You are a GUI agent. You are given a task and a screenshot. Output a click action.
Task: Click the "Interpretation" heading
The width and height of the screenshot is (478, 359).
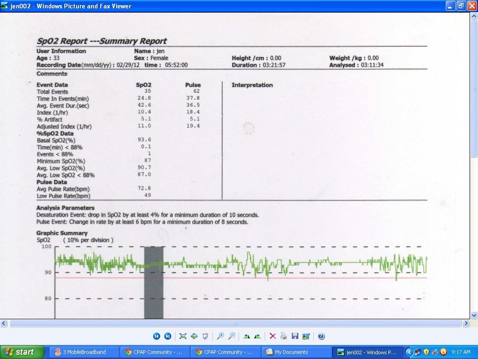[x=252, y=85]
